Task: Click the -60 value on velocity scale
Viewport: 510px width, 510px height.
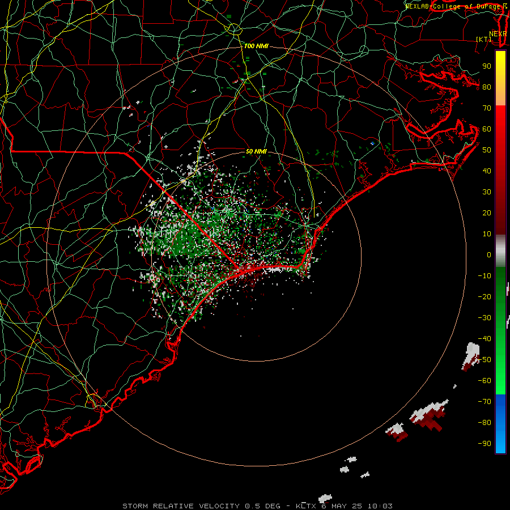Action: click(x=484, y=381)
